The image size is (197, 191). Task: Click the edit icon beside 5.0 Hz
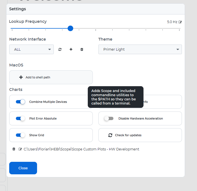point(180,22)
